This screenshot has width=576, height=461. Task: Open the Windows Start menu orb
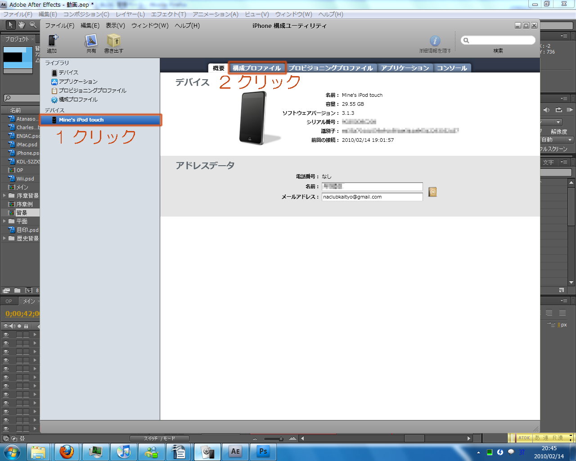pos(12,452)
